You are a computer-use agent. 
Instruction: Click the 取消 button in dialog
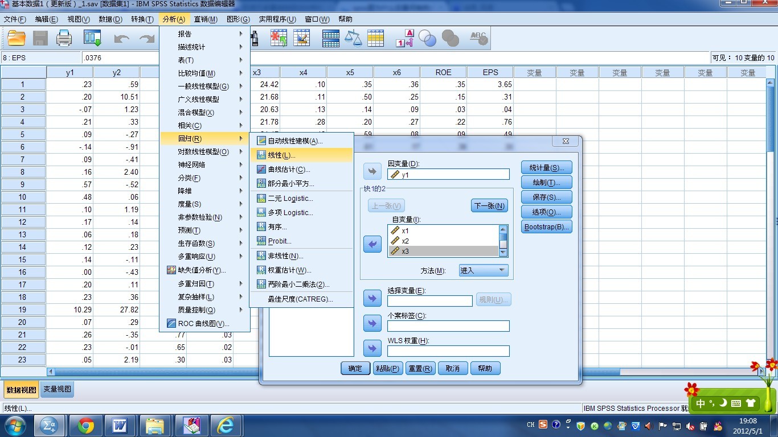tap(453, 368)
